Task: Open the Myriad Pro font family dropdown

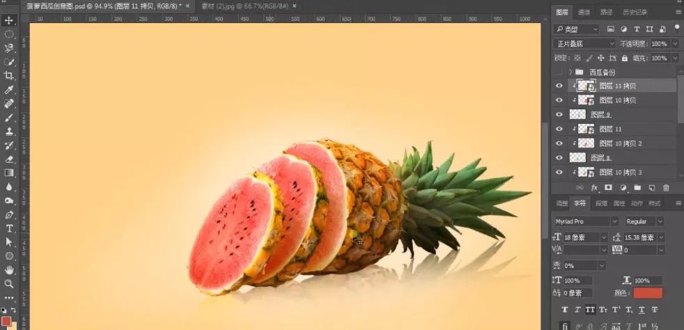Action: pyautogui.click(x=585, y=221)
